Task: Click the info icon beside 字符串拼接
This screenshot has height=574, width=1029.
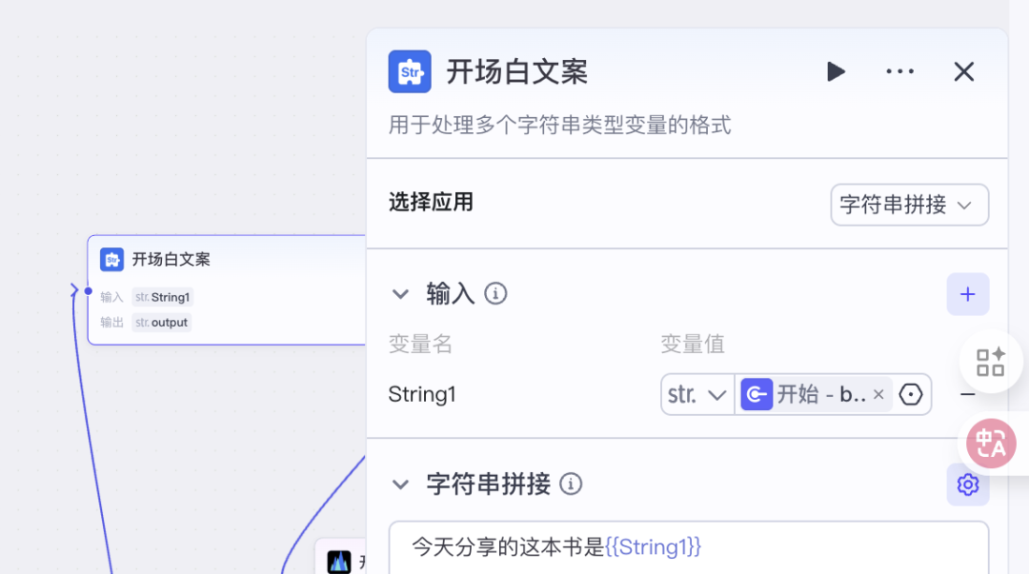Action: point(571,485)
